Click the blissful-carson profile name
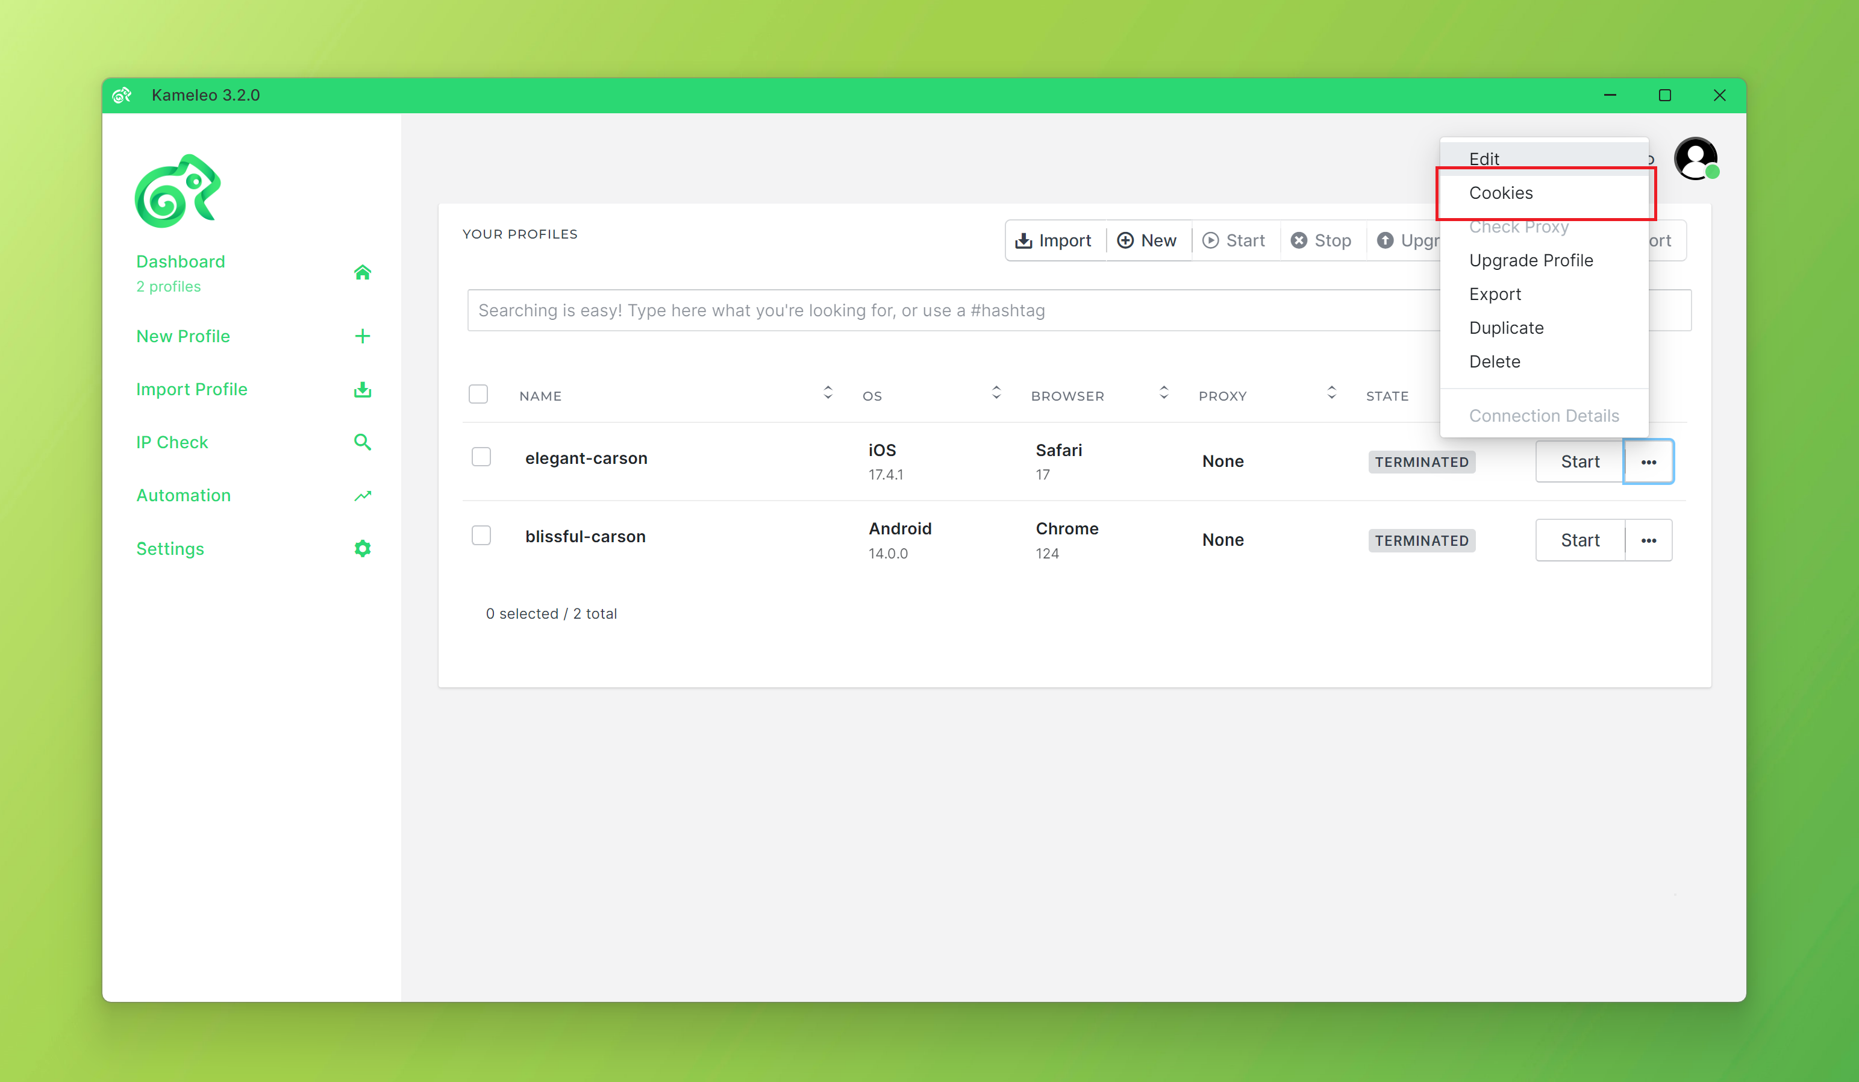 coord(586,536)
